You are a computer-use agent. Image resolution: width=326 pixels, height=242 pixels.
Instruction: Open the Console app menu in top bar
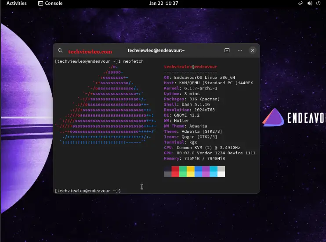point(51,4)
